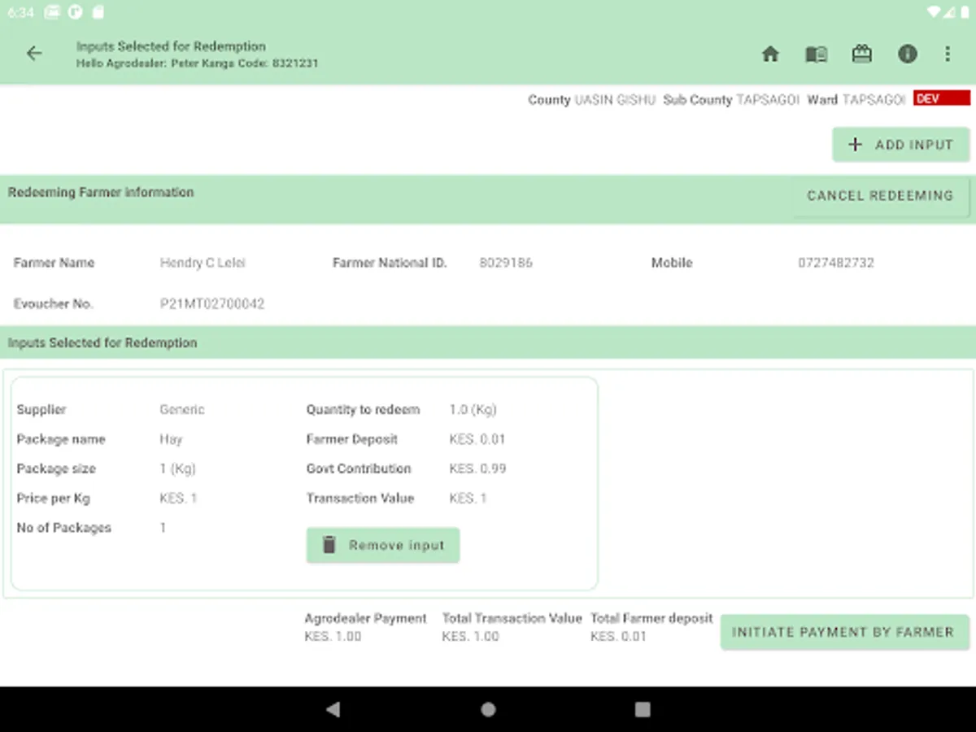This screenshot has width=976, height=732.
Task: Tap the Farmer National ID value 8029186
Action: [506, 263]
